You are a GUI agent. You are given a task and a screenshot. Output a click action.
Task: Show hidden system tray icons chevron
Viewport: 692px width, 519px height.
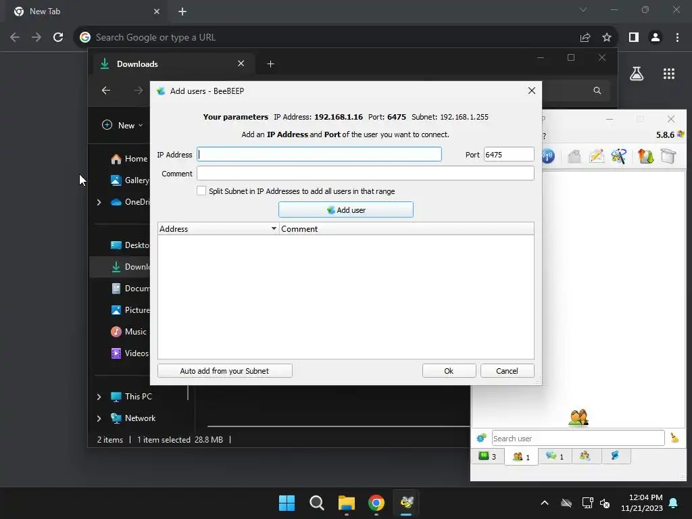(x=545, y=503)
